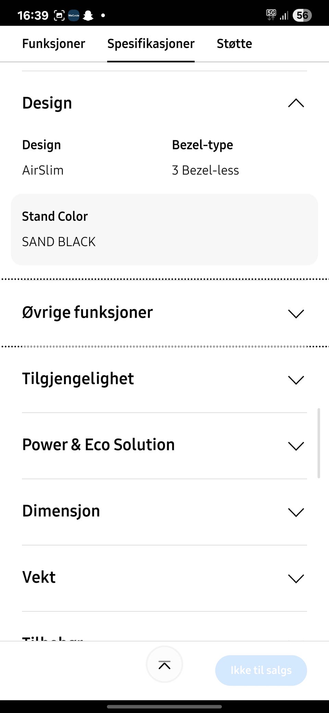Tap the Ikke til salgs button
Image resolution: width=329 pixels, height=713 pixels.
point(261,670)
